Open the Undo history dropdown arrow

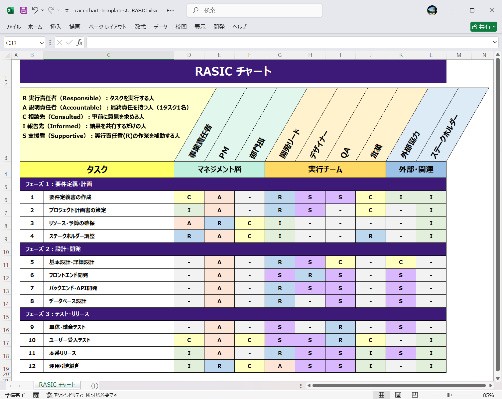pyautogui.click(x=42, y=10)
